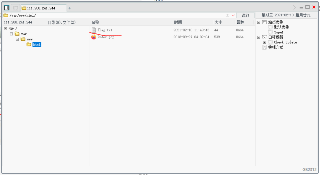Click the GB2312 encoding indicator

click(309, 169)
